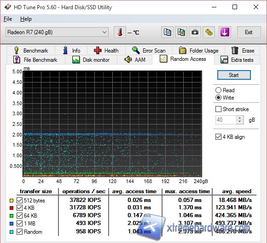Click the blue 1 MB color swatch

[12, 224]
